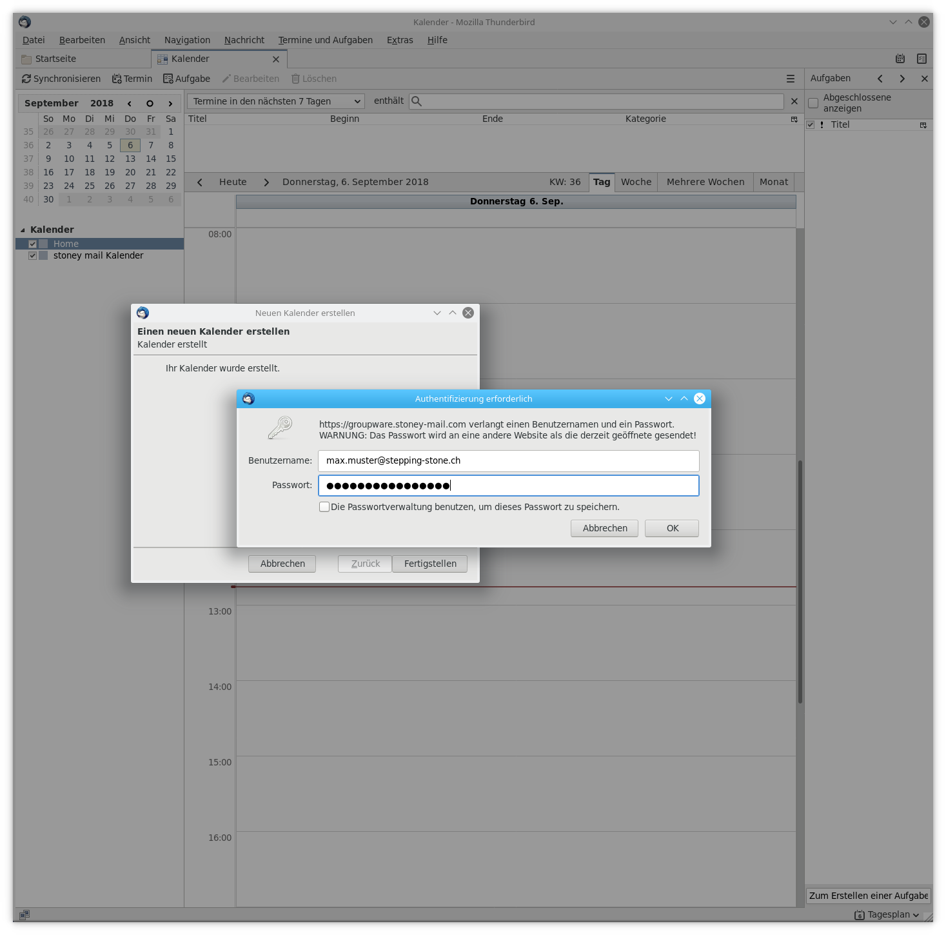Click the Aufgabe new task icon
This screenshot has width=946, height=935.
coord(168,79)
